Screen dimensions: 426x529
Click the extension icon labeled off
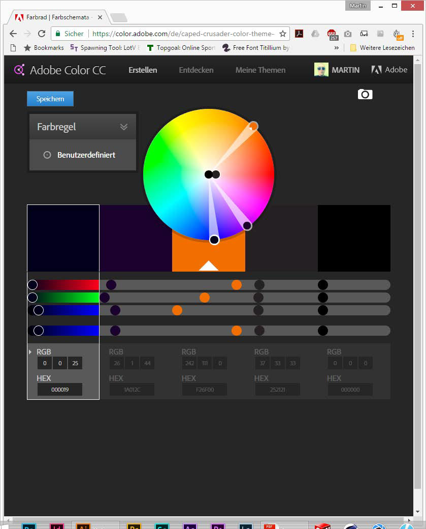point(398,35)
